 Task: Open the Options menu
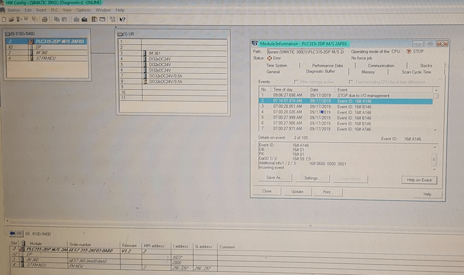point(83,10)
